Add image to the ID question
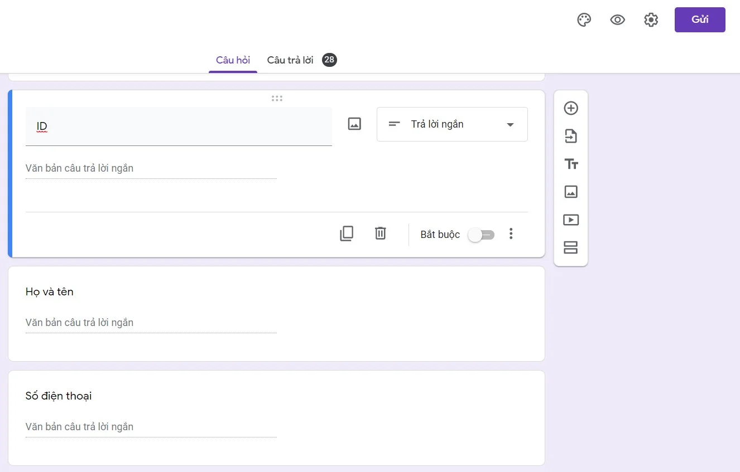Screen dimensions: 740x472 click(x=354, y=124)
